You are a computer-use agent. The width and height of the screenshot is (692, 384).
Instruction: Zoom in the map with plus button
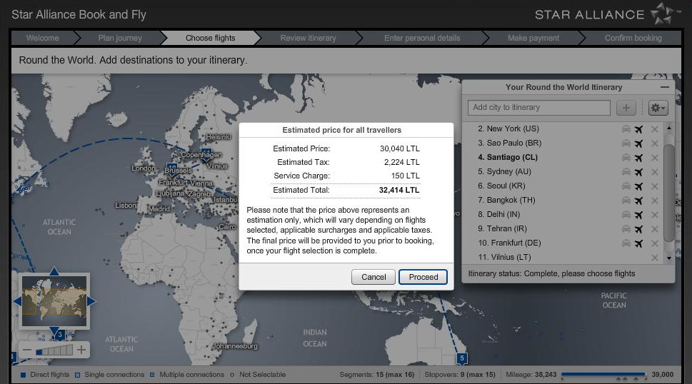pyautogui.click(x=81, y=350)
